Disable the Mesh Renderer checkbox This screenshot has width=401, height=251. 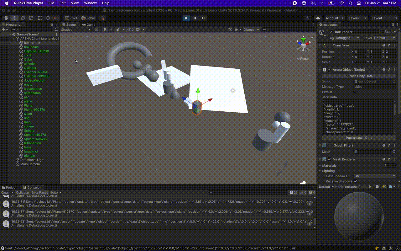(329, 159)
